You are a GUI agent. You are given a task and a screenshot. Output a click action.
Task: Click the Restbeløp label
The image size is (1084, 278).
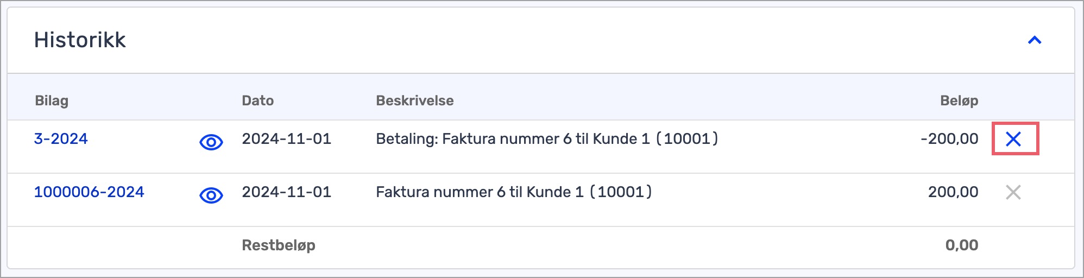pyautogui.click(x=279, y=245)
